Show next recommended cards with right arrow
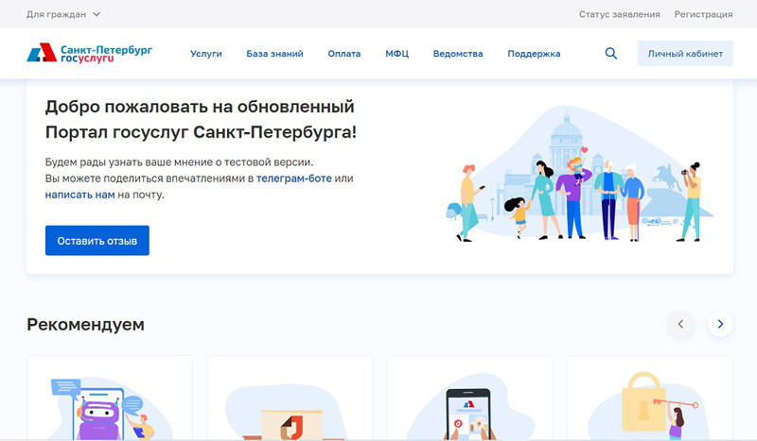Screen dimensions: 757x441 [720, 324]
